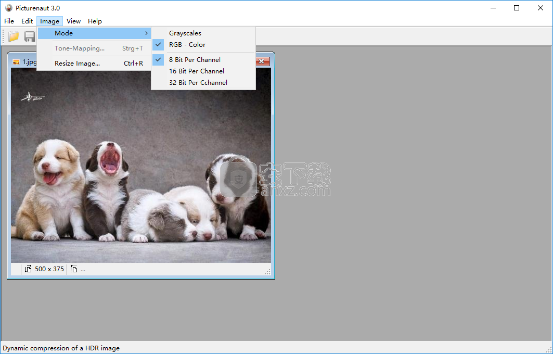The width and height of the screenshot is (553, 354).
Task: Choose 16 Bit Per Channel
Action: 203,71
